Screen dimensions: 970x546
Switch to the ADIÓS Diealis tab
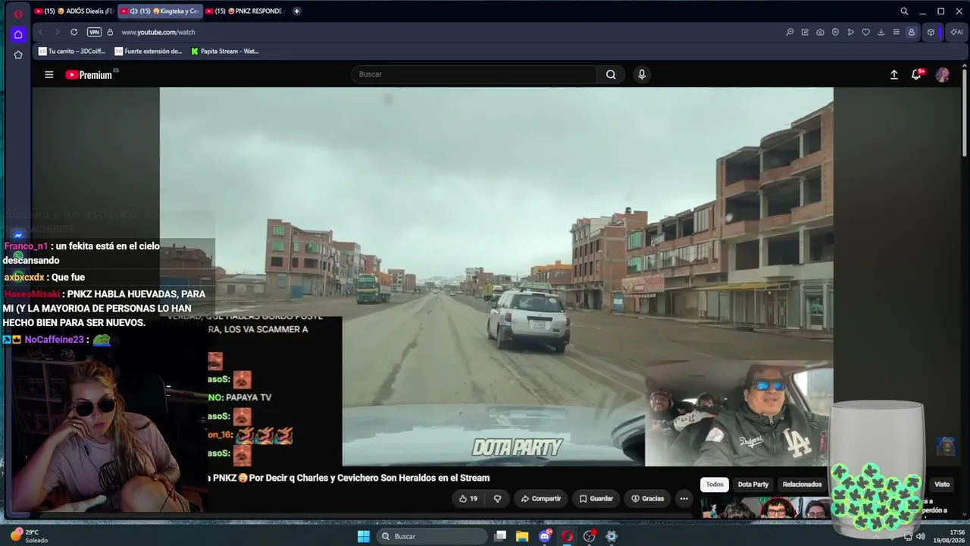74,11
